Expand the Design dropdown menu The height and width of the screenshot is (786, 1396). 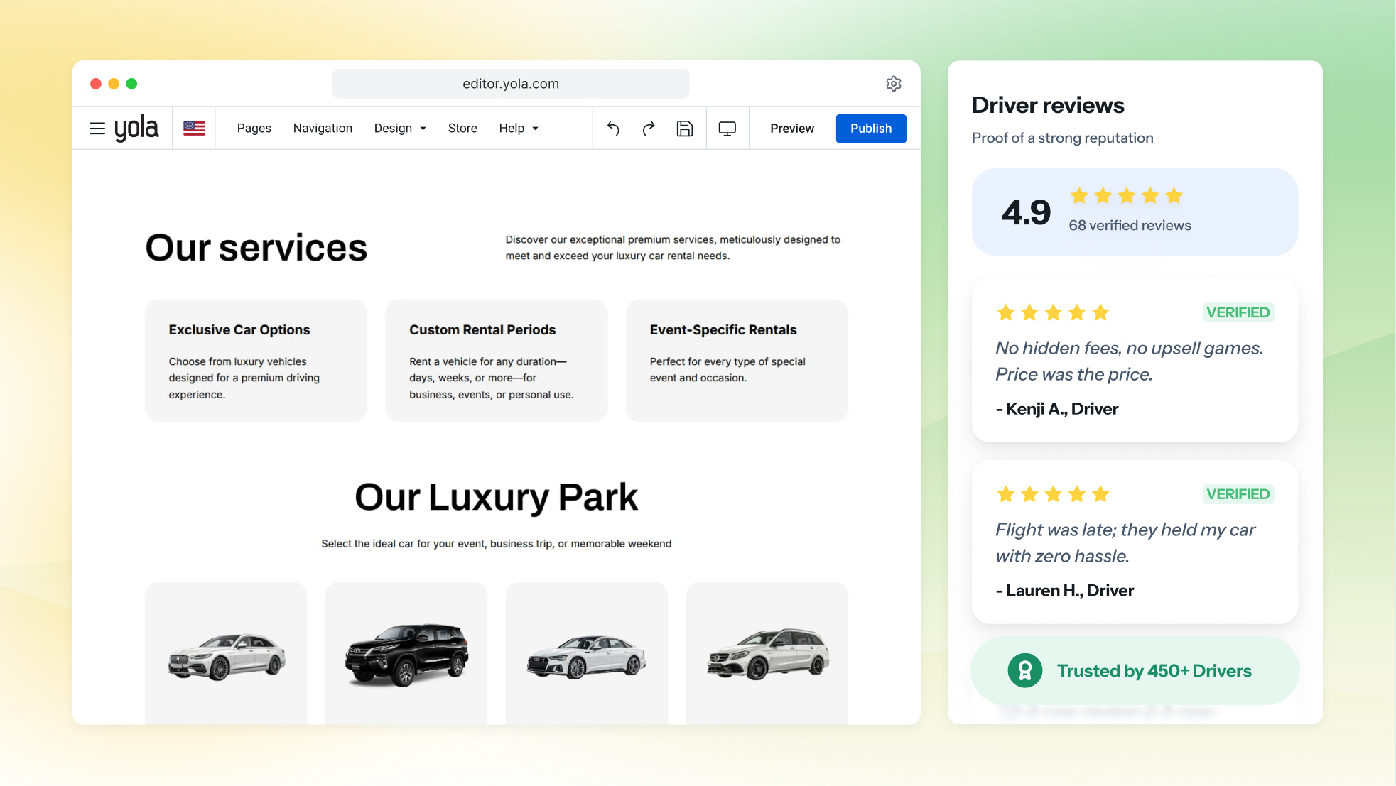point(400,129)
